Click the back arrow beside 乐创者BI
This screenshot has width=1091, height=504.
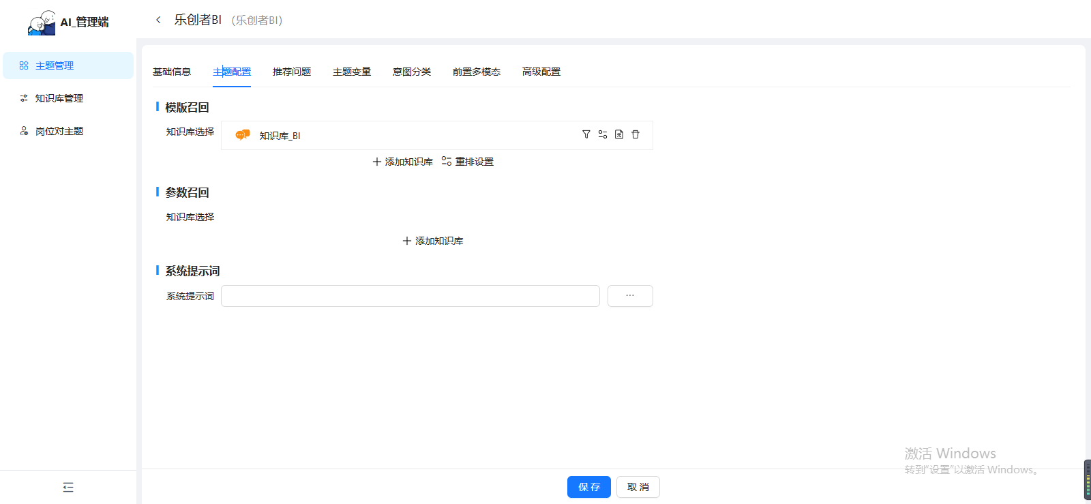click(158, 20)
